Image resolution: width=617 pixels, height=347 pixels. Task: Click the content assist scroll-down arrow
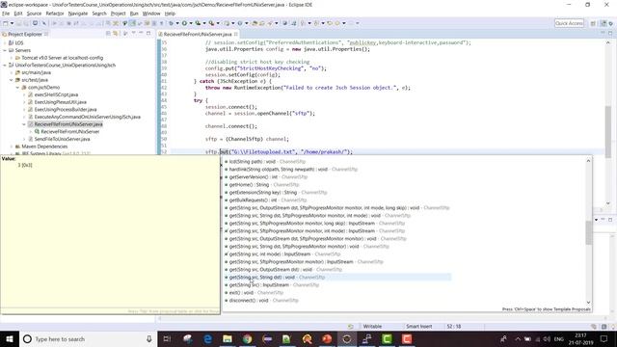589,302
